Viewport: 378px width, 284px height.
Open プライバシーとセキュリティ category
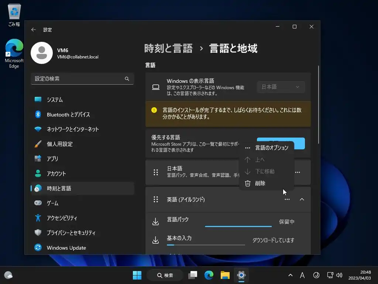pos(82,233)
